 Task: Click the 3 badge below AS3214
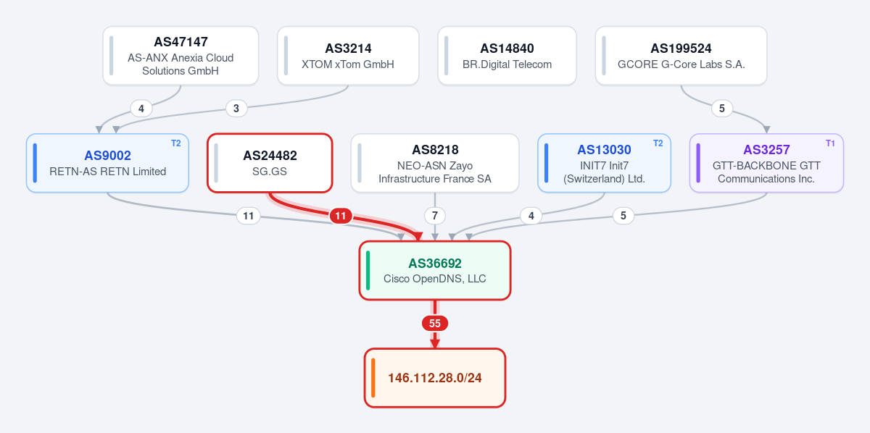236,109
